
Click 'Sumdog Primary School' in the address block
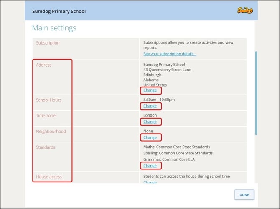164,65
